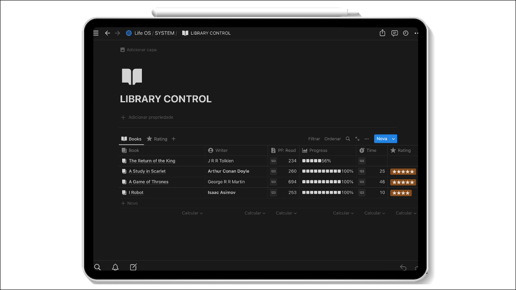516x290 pixels.
Task: Search the database with magnifier icon
Action: point(348,139)
